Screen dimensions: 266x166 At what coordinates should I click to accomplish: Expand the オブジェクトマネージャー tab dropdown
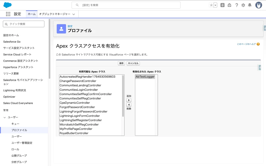74,14
